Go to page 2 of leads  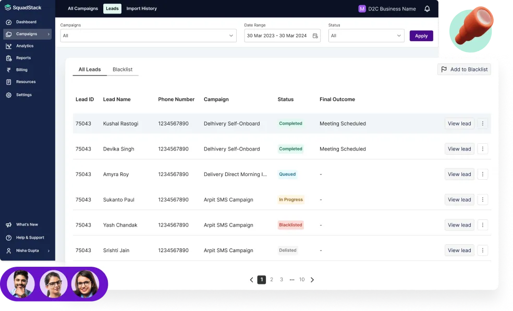[x=271, y=279]
